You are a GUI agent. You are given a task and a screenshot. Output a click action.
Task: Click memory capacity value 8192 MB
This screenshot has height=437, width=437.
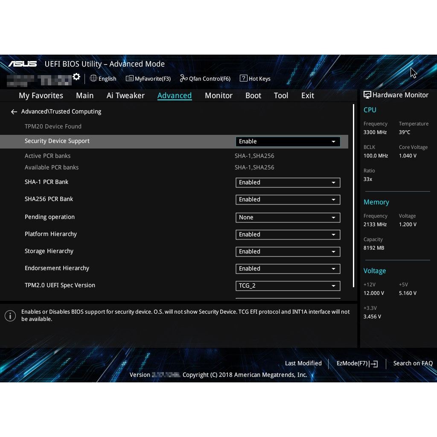click(374, 248)
